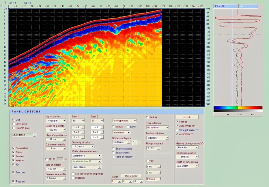
Task: Toggle Auto Write TP
Action: coord(177,126)
